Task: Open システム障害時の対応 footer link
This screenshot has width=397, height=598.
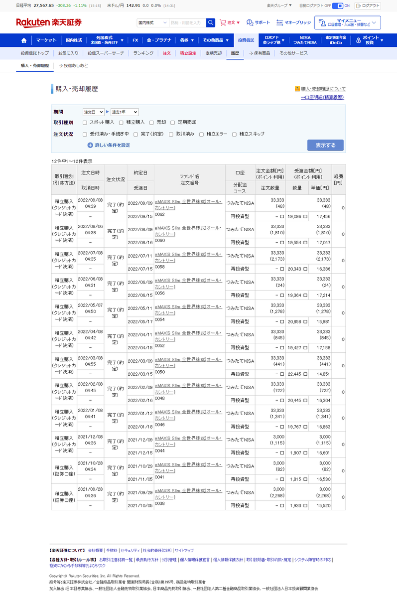Action: click(312, 560)
